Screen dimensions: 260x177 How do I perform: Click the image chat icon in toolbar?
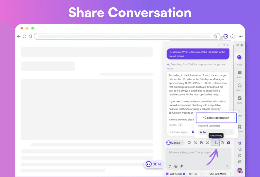[x=195, y=143]
